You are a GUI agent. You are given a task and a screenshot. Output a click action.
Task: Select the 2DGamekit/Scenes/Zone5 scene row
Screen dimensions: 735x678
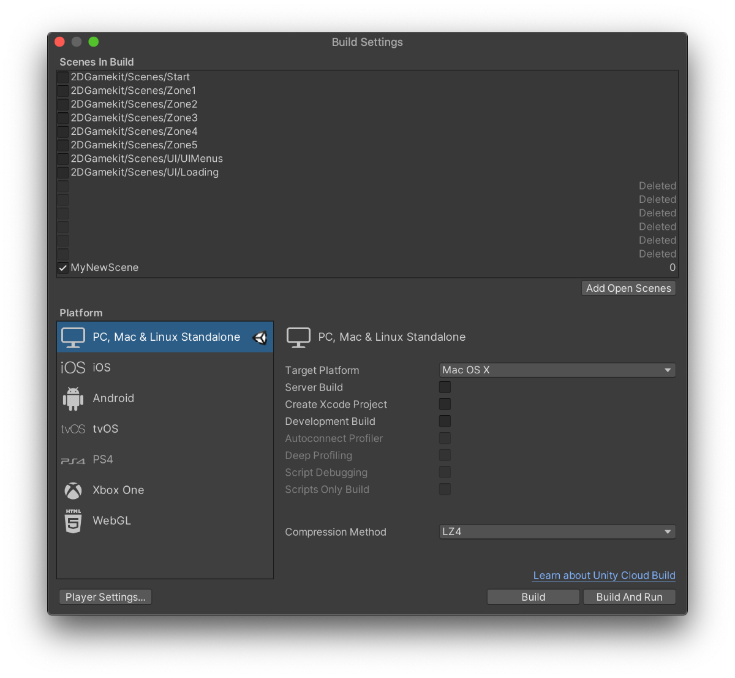(x=367, y=145)
